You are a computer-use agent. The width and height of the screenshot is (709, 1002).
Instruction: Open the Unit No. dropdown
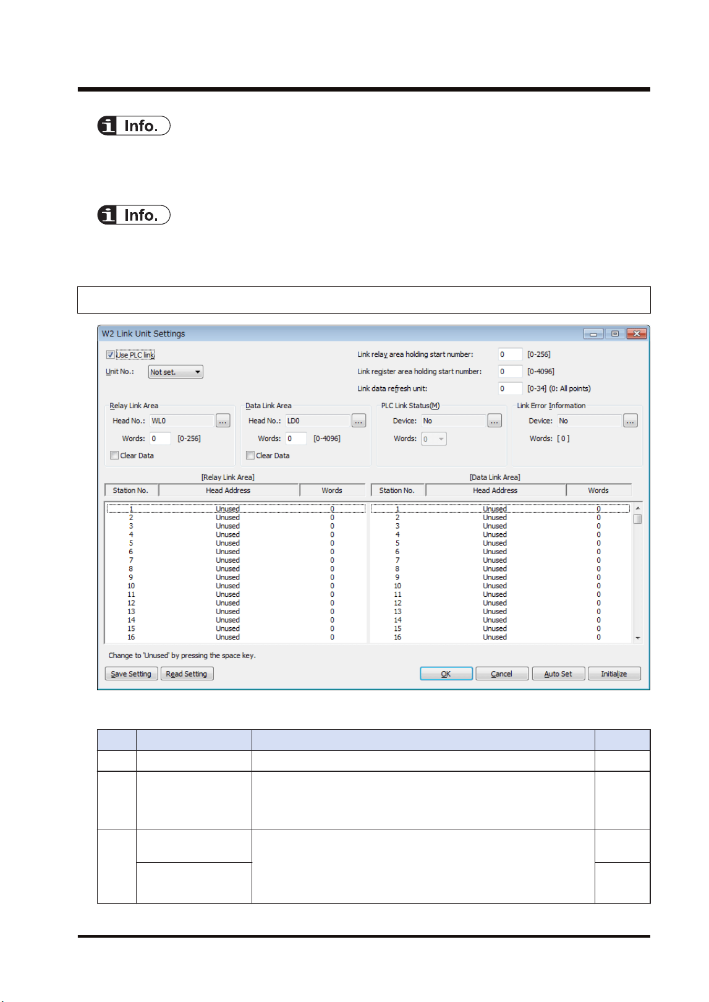(176, 372)
